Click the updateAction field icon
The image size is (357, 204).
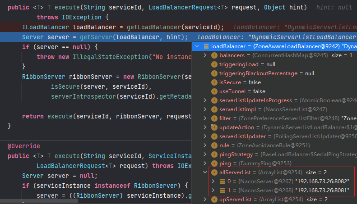(x=214, y=127)
